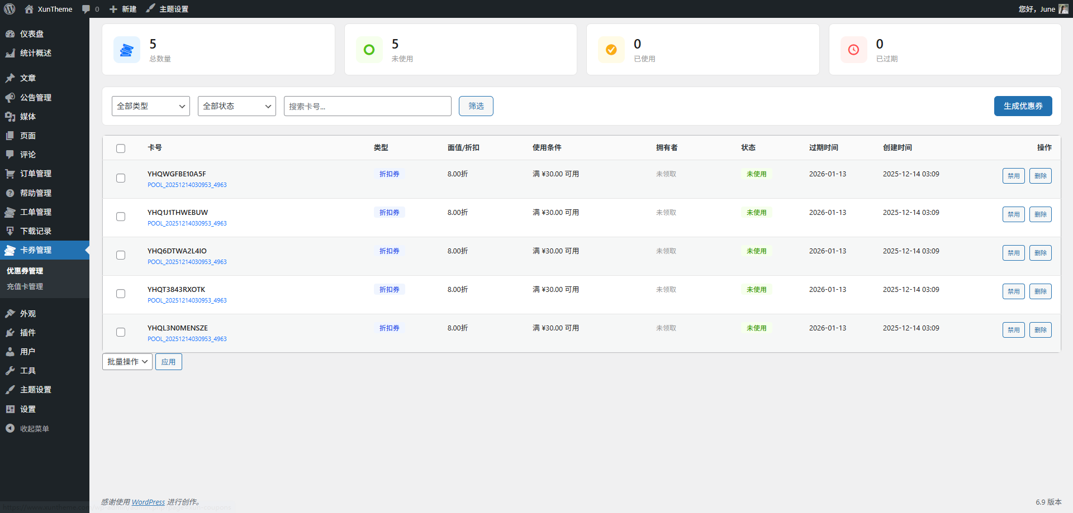Click the June user avatar thumbnail

point(1063,9)
